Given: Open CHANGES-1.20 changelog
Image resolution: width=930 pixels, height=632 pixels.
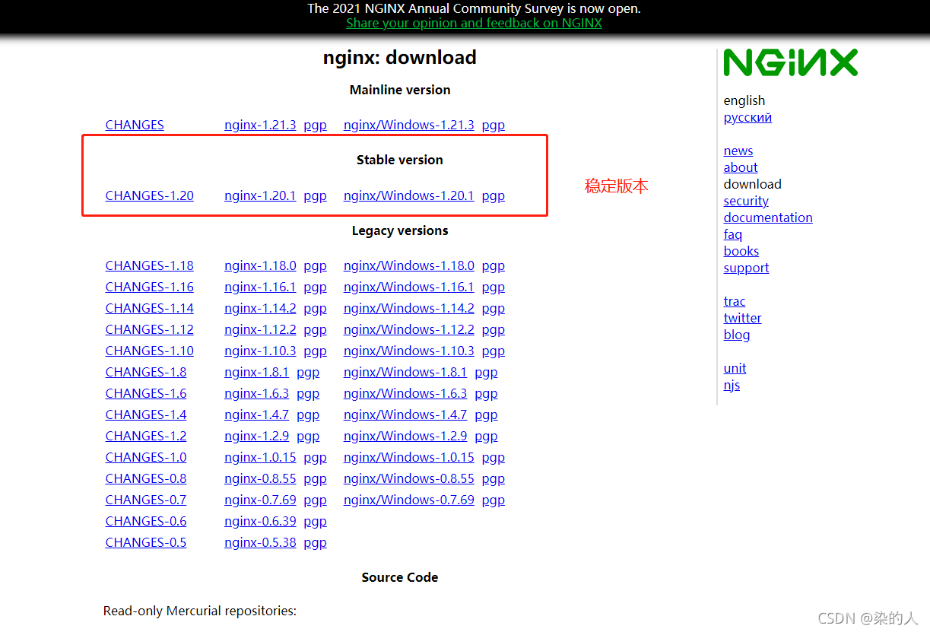Looking at the screenshot, I should (149, 195).
